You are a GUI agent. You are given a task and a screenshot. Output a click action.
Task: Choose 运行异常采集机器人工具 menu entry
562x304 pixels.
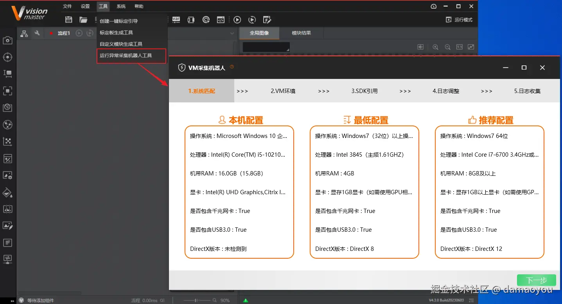coord(131,56)
